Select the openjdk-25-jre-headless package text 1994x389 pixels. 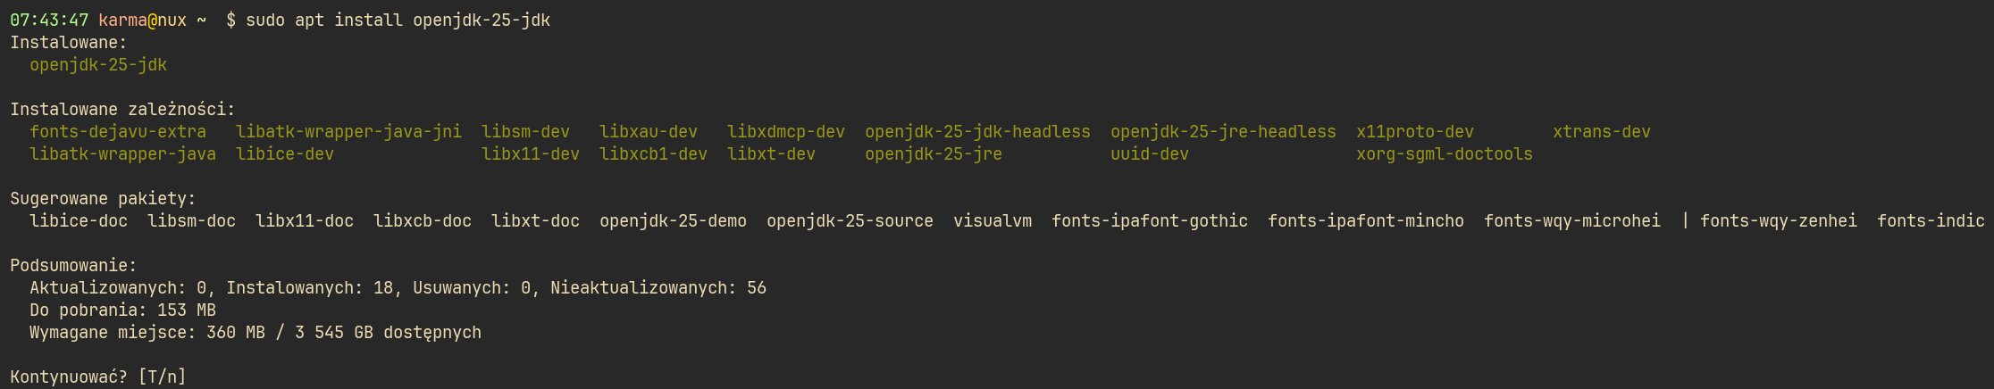coord(1223,132)
